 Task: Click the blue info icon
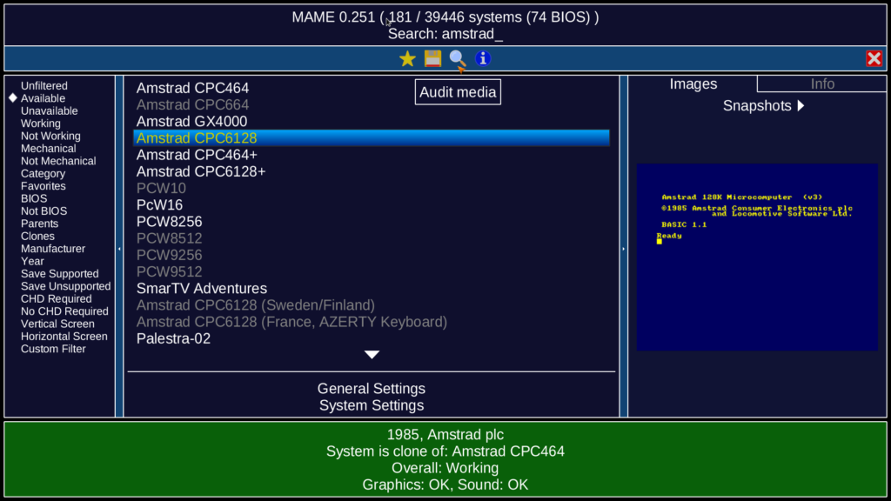[x=482, y=58]
